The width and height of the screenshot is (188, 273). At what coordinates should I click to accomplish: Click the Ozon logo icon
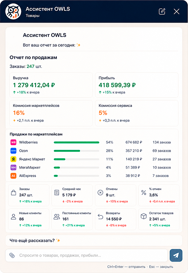(14, 151)
